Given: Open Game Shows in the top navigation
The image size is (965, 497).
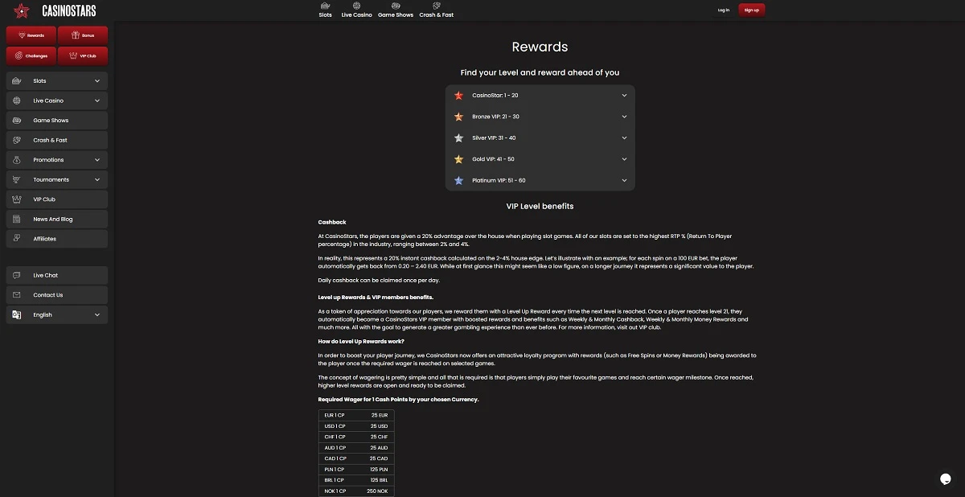Looking at the screenshot, I should (x=396, y=10).
